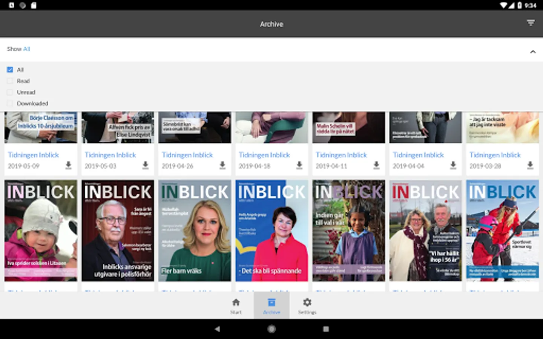Click the Archive header title

tap(271, 24)
